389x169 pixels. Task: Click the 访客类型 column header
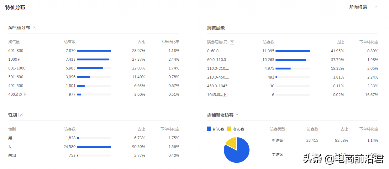pyautogui.click(x=277, y=129)
